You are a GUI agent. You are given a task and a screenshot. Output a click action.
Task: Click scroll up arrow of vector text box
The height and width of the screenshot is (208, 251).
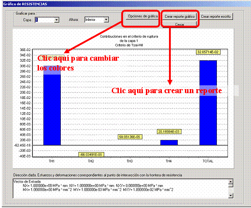[x=231, y=182]
